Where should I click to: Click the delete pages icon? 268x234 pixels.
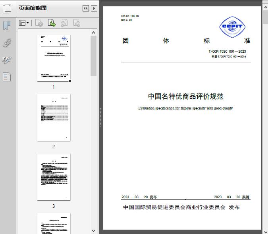pos(39,23)
